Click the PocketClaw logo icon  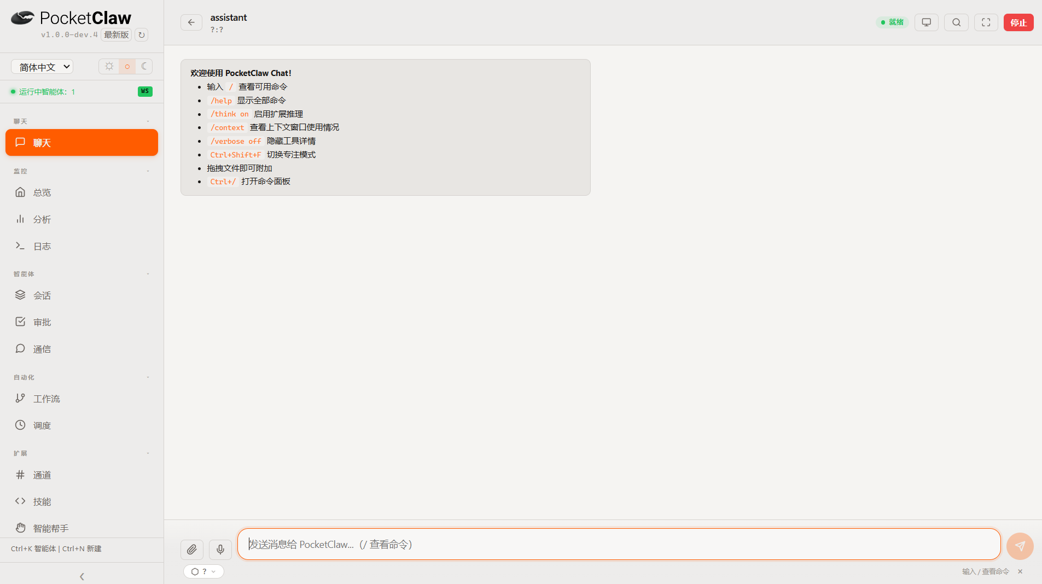coord(22,17)
